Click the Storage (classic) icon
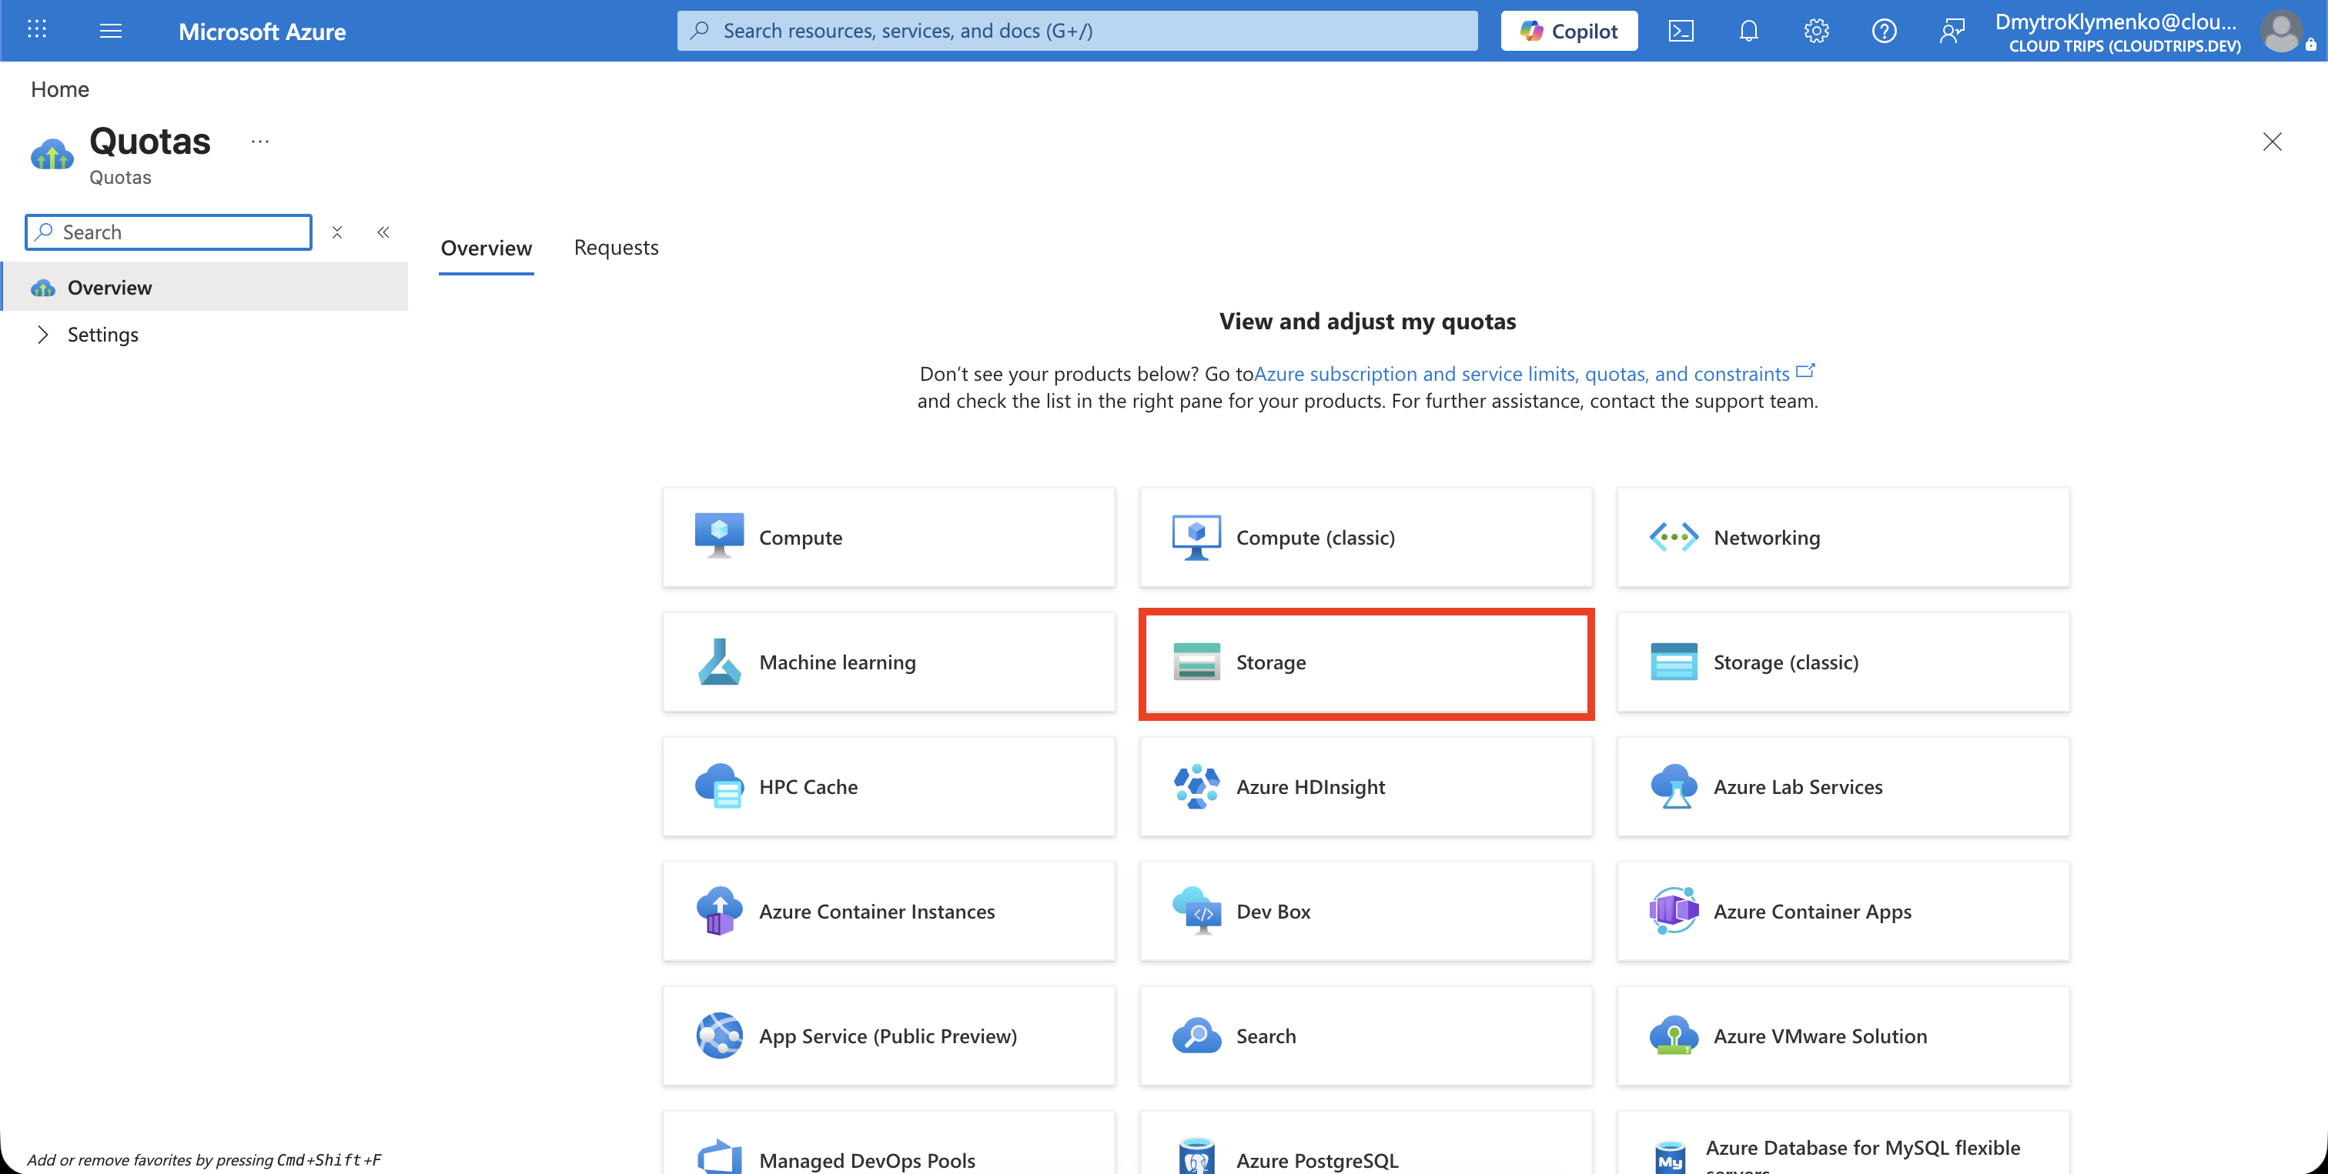The height and width of the screenshot is (1174, 2328). [1674, 661]
